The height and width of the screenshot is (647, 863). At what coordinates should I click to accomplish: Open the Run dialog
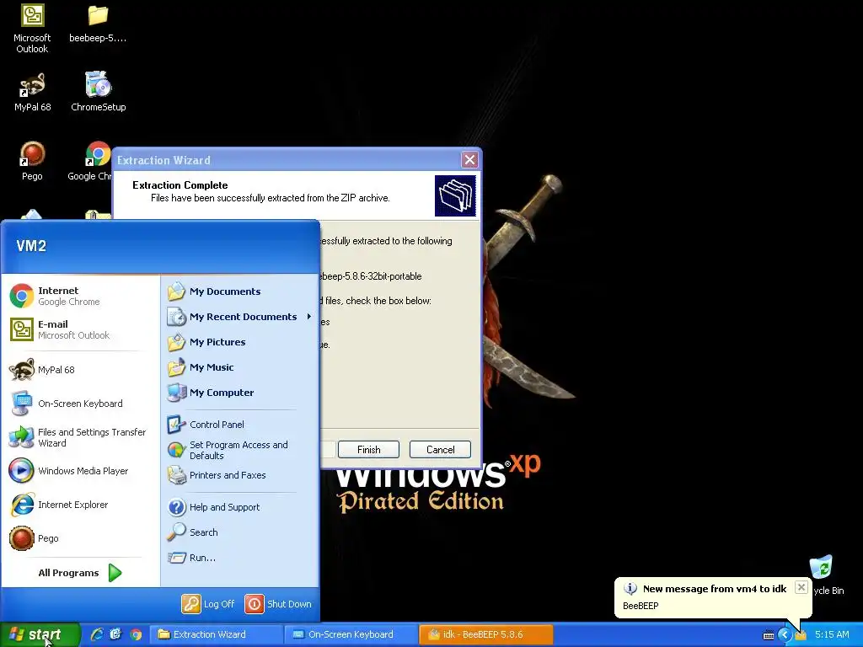pos(240,558)
